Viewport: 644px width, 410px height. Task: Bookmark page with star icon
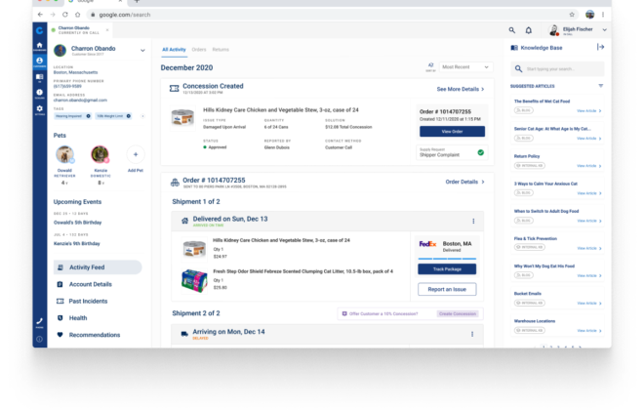572,15
